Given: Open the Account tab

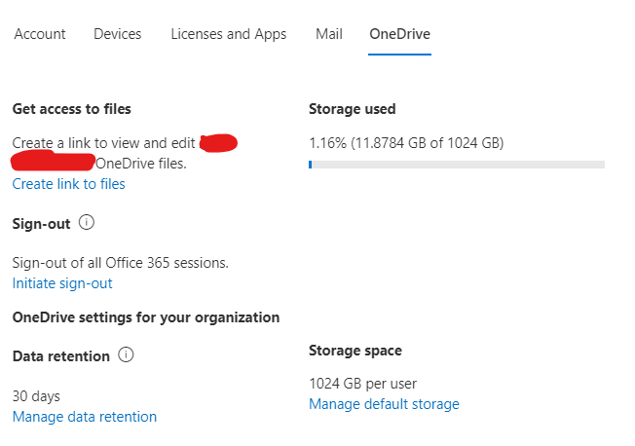Looking at the screenshot, I should pos(40,34).
